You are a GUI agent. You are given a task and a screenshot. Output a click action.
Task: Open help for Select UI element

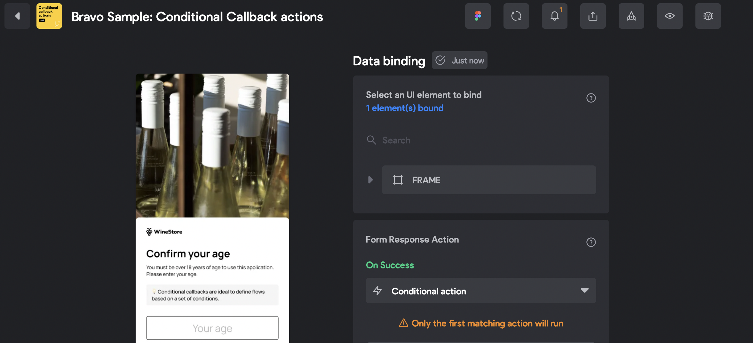click(x=591, y=98)
